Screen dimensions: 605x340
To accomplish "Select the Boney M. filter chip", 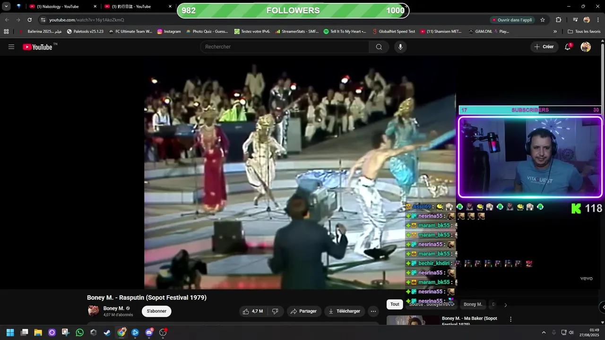I will (x=473, y=305).
